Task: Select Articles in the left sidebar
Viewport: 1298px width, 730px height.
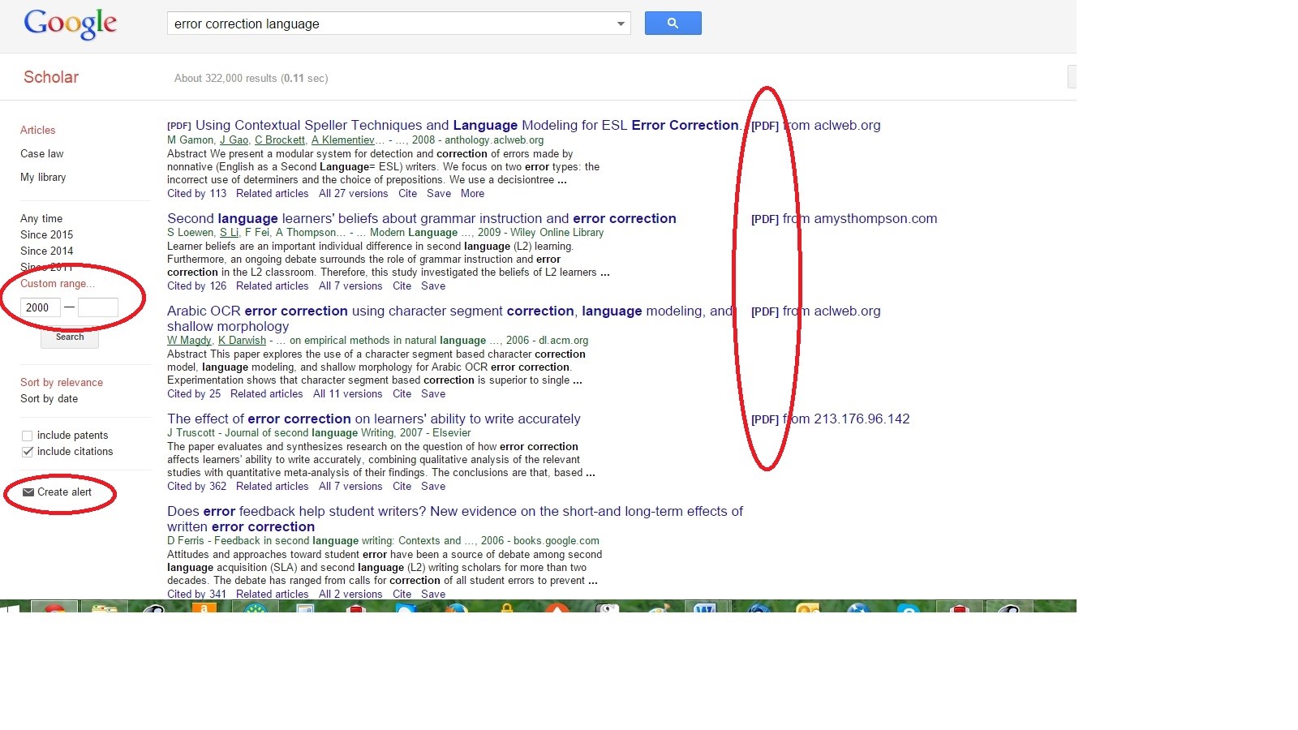Action: click(38, 130)
